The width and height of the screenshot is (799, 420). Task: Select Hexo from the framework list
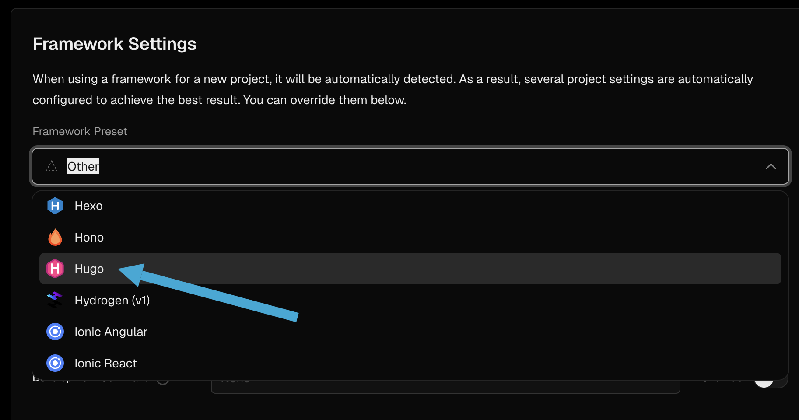click(89, 206)
